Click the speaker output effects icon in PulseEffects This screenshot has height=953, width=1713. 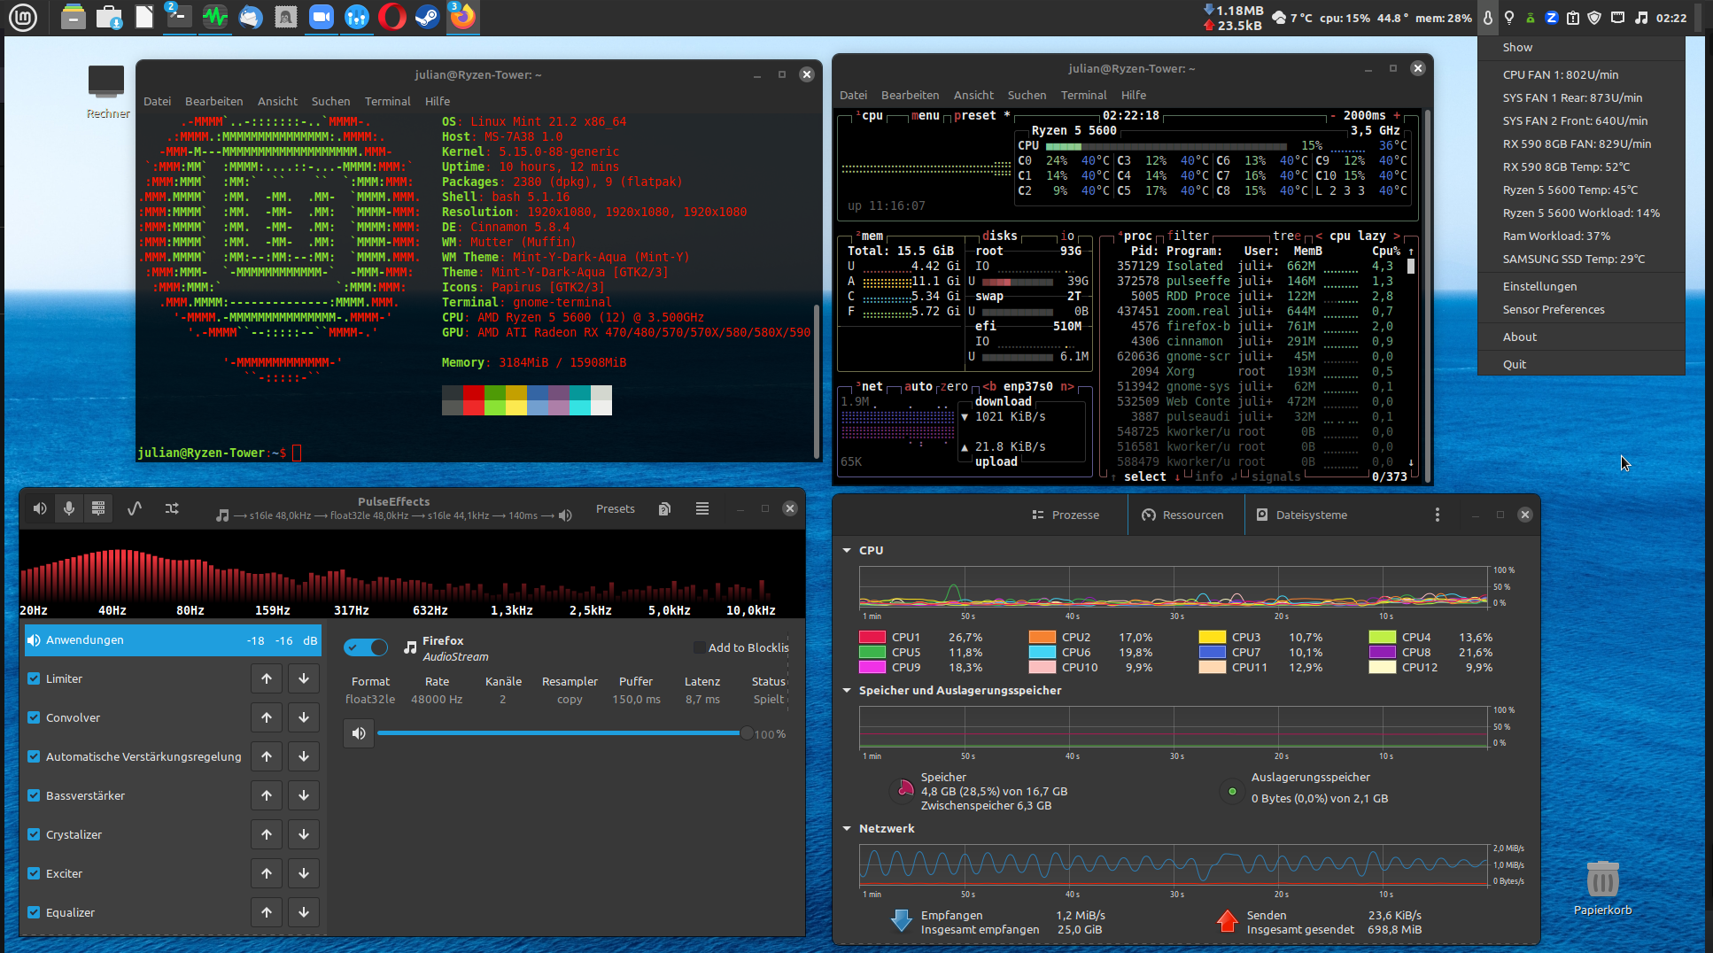pos(40,508)
